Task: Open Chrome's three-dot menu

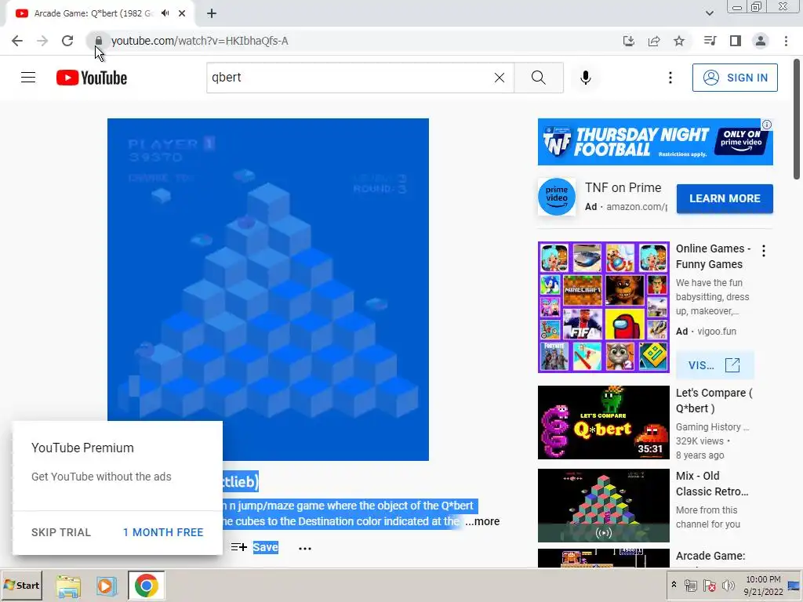Action: point(786,41)
